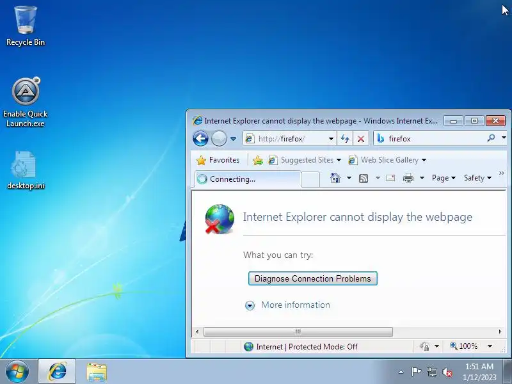512x384 pixels.
Task: Click the red Stop loading icon
Action: click(x=361, y=139)
